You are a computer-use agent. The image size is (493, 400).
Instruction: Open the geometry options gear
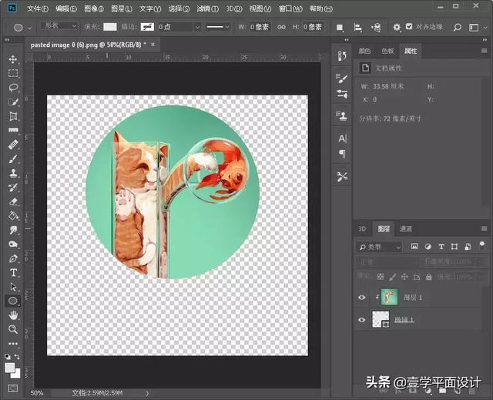pyautogui.click(x=397, y=28)
